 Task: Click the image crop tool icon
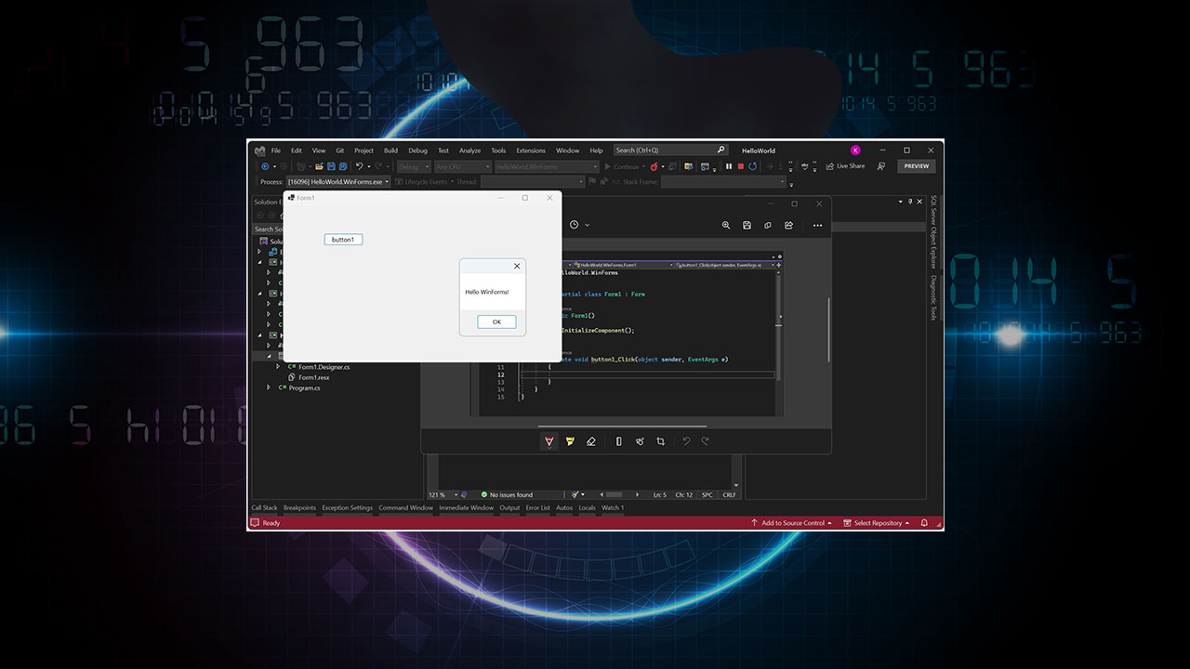click(661, 441)
